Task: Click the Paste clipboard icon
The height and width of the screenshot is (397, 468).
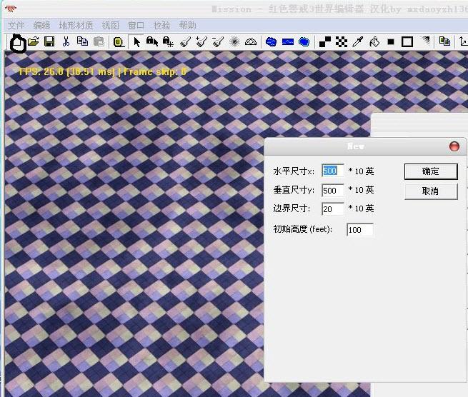Action: point(99,42)
